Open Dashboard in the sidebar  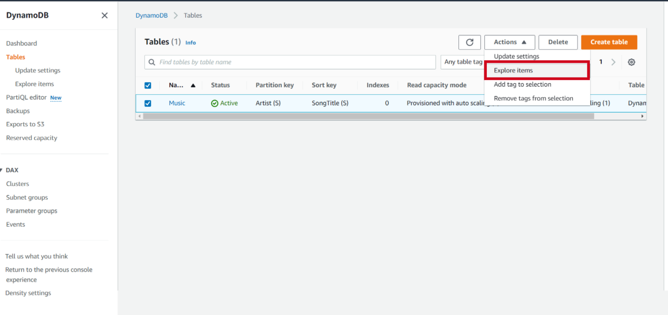[22, 44]
